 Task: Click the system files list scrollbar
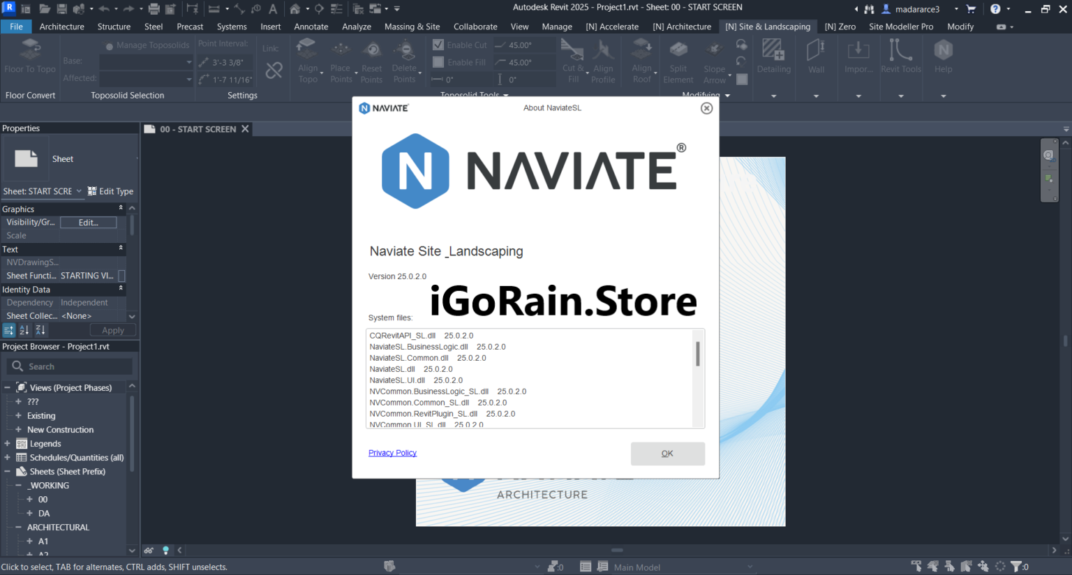tap(697, 354)
